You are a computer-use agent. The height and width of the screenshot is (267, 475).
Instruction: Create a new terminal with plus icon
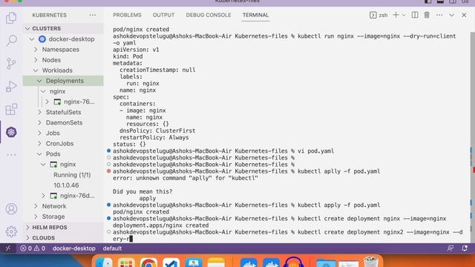pos(396,15)
